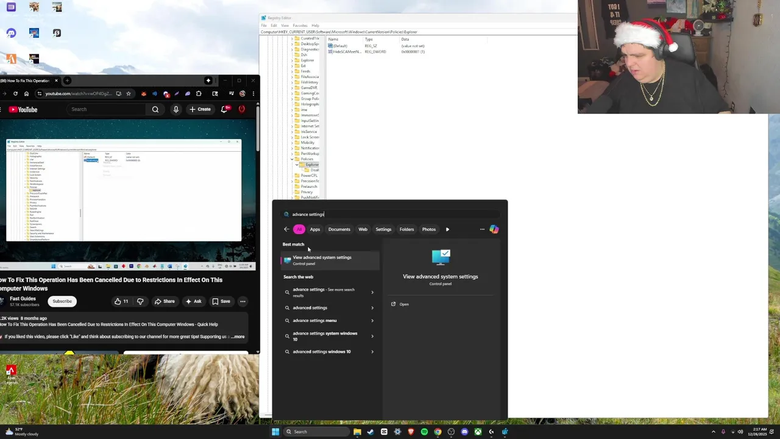Viewport: 780px width, 439px height.
Task: Show more search filter categories arrow
Action: [x=447, y=229]
